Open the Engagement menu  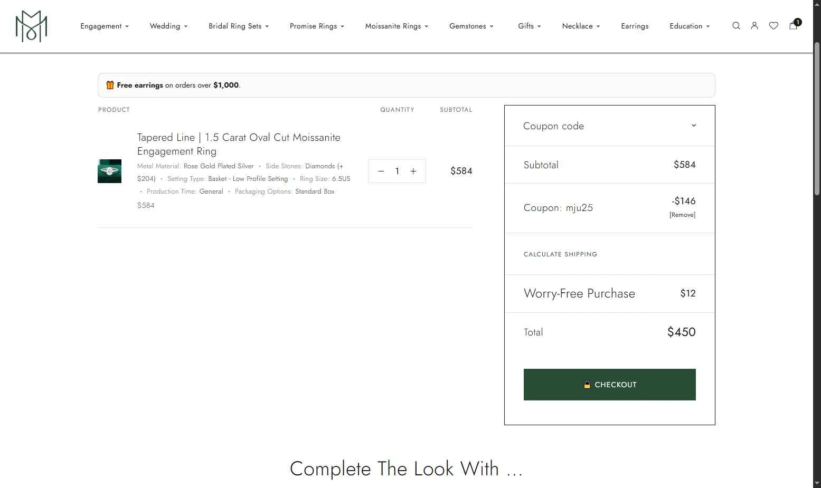point(105,26)
